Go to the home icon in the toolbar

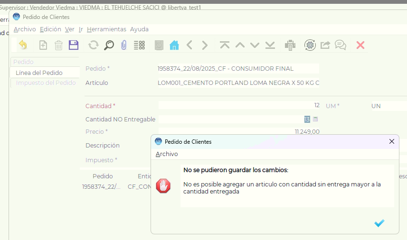click(174, 45)
